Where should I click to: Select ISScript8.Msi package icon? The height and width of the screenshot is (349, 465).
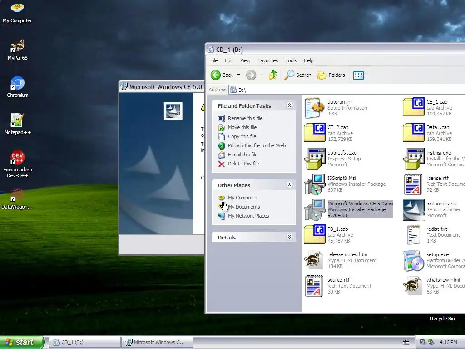[315, 184]
